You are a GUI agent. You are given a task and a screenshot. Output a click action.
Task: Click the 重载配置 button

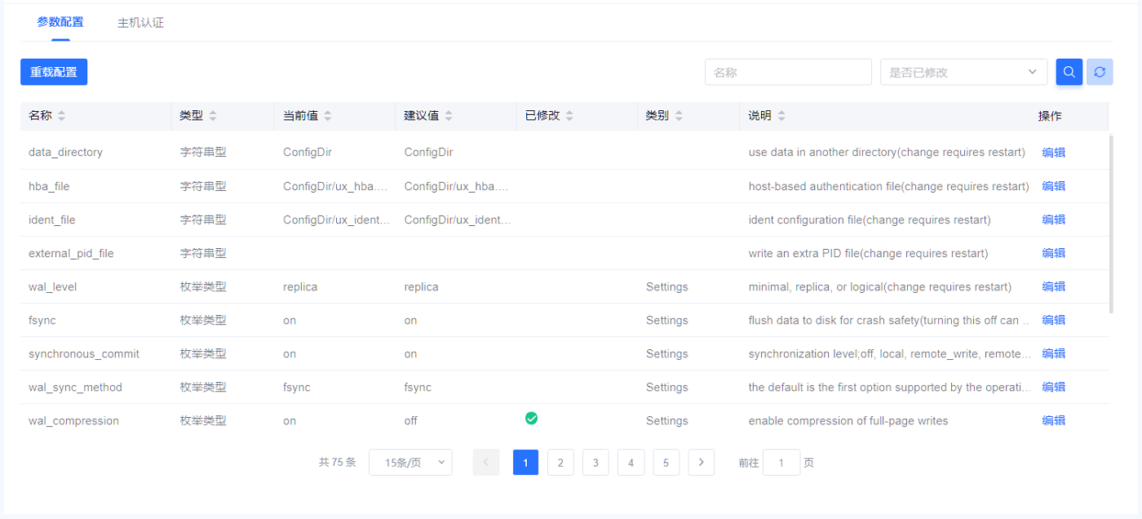[54, 72]
